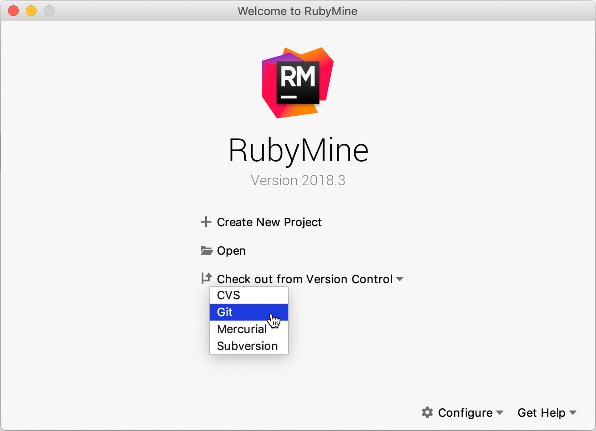Minimize the Welcome window with yellow button
This screenshot has height=431, width=596.
[x=31, y=11]
